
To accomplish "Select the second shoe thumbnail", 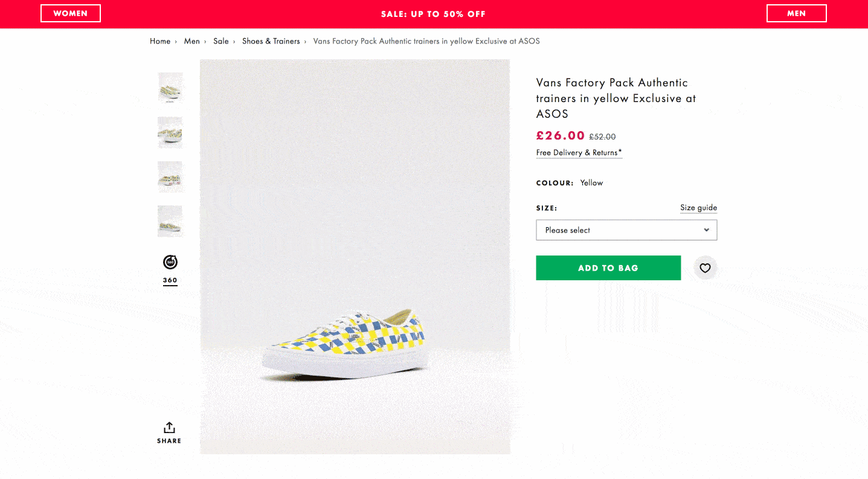I will coord(170,132).
